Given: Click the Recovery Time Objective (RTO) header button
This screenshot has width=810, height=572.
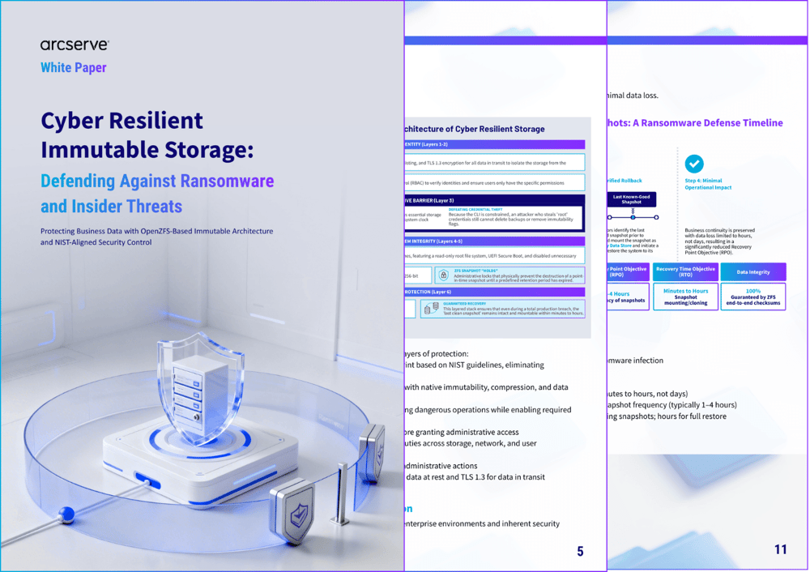Looking at the screenshot, I should pyautogui.click(x=685, y=271).
